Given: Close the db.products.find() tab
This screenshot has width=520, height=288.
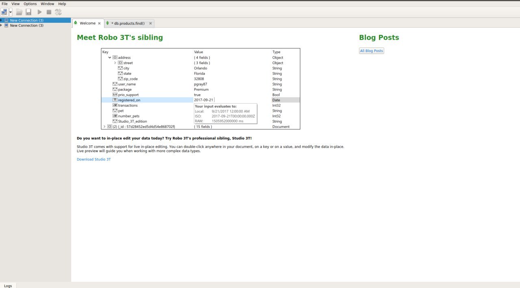Looking at the screenshot, I should [x=150, y=24].
